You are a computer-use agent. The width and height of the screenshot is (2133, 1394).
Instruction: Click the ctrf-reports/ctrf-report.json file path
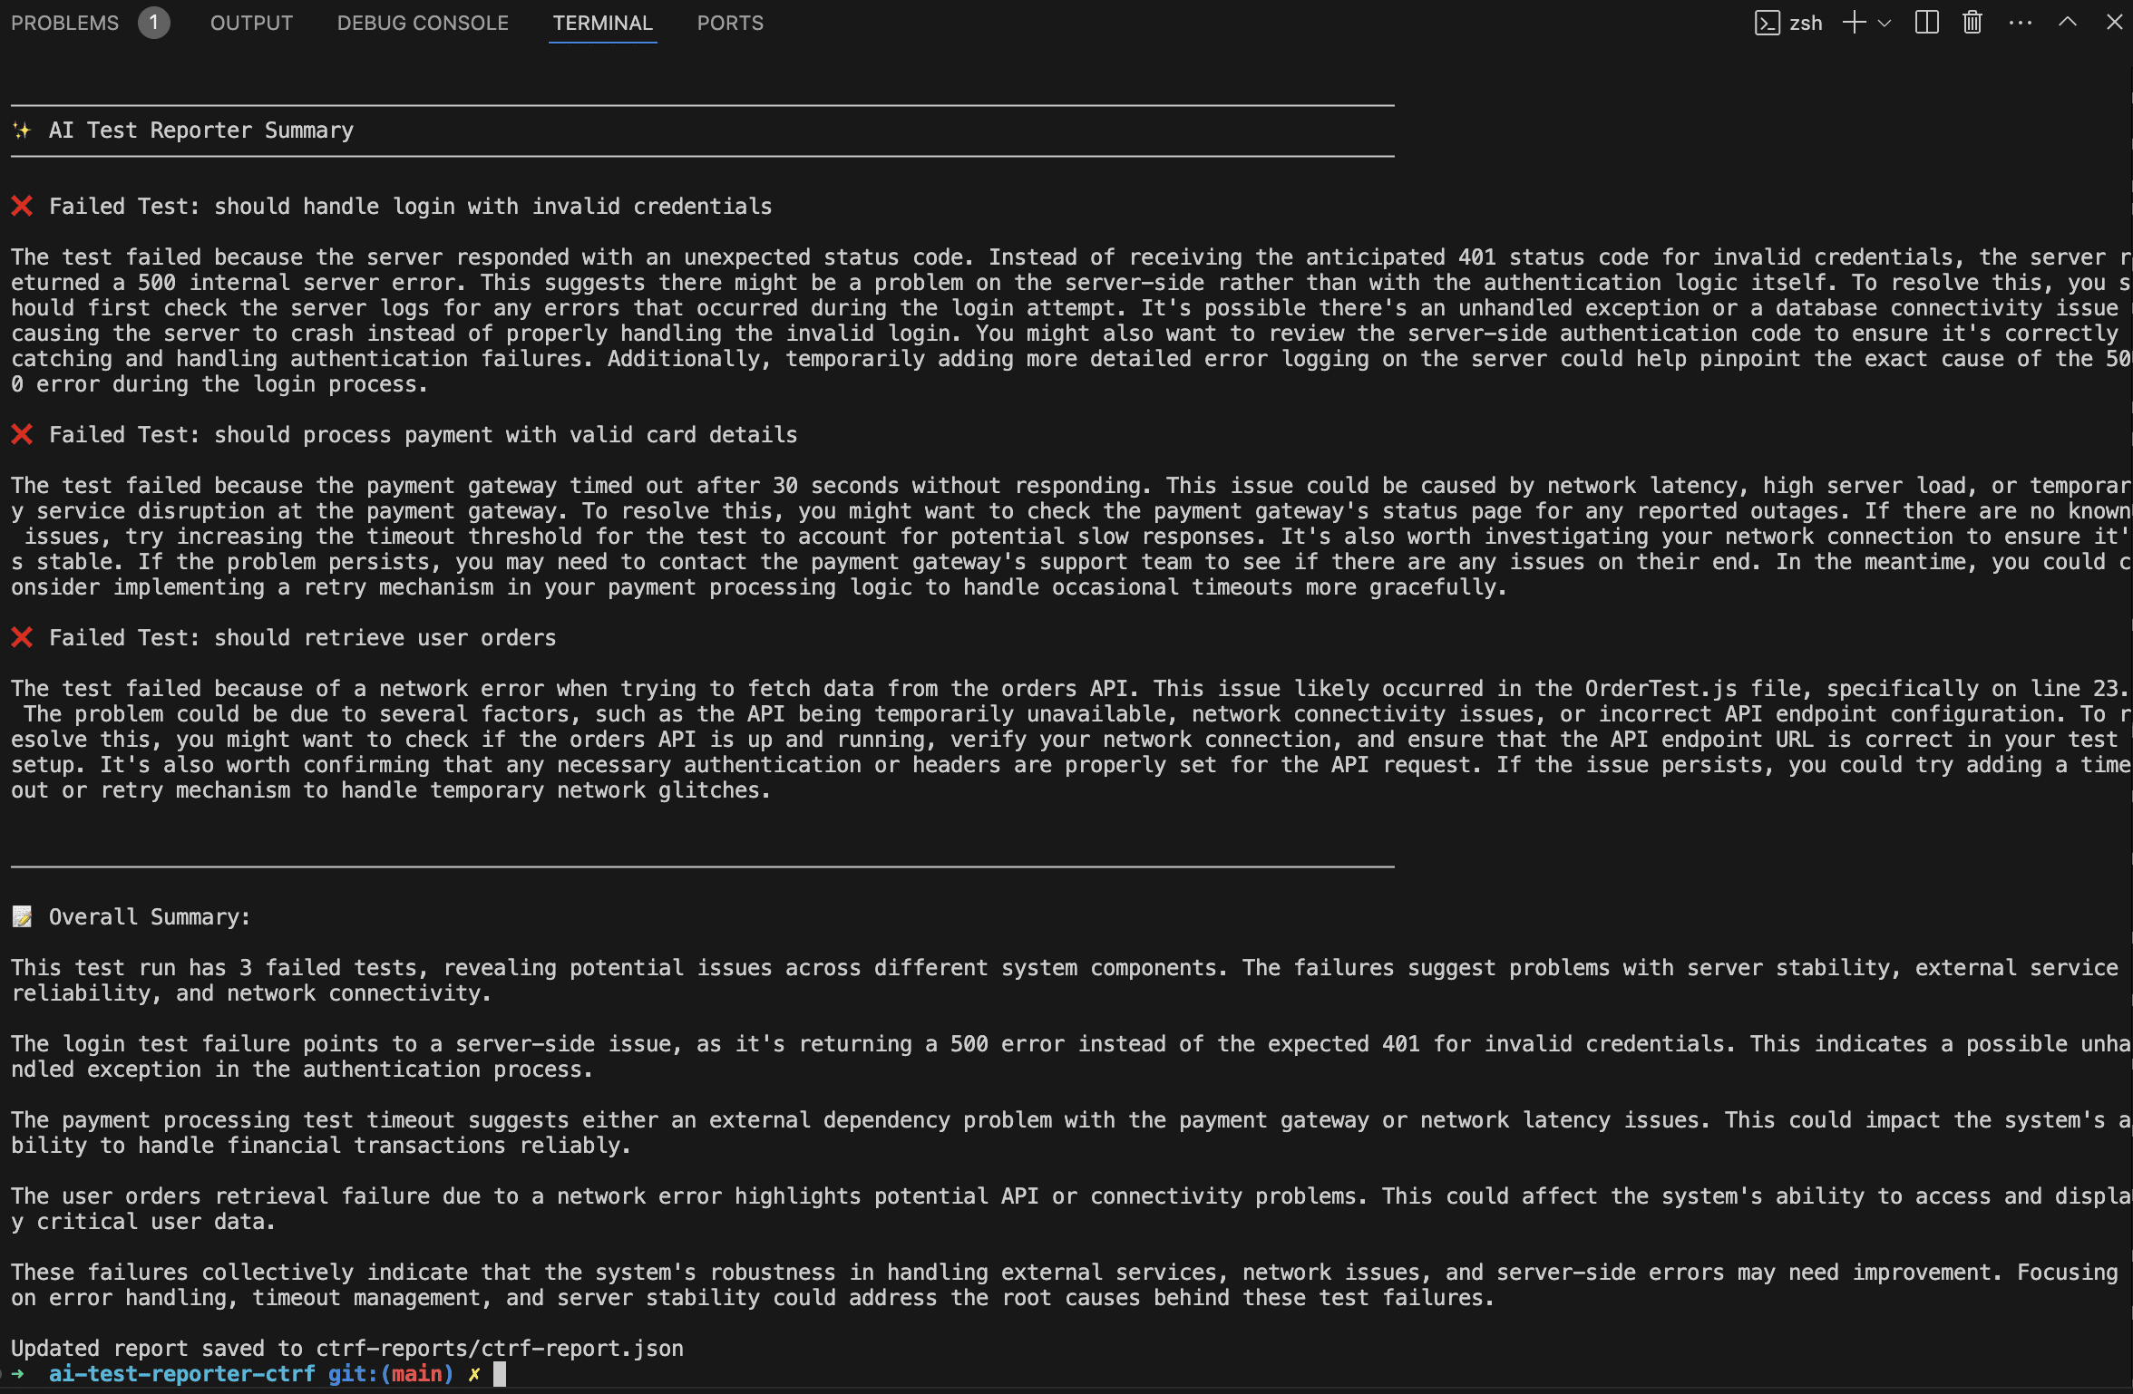coord(499,1348)
